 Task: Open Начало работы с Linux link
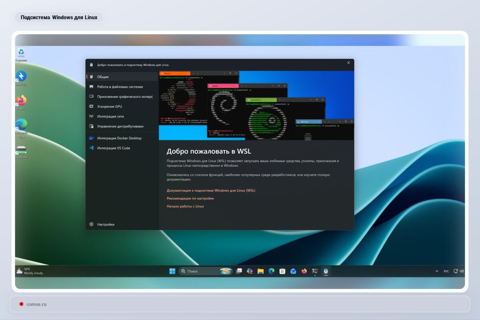point(186,206)
